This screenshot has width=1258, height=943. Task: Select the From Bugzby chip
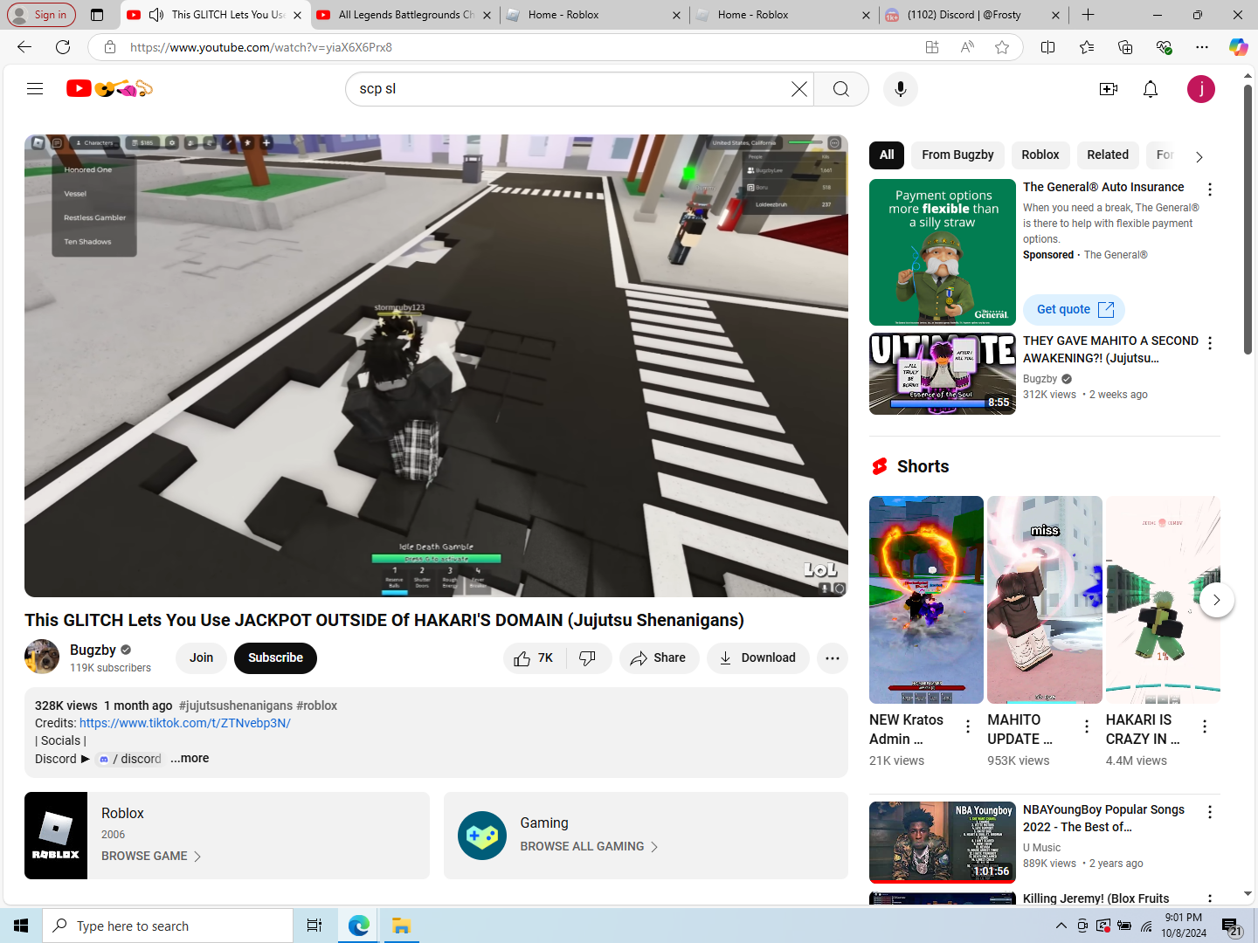957,155
